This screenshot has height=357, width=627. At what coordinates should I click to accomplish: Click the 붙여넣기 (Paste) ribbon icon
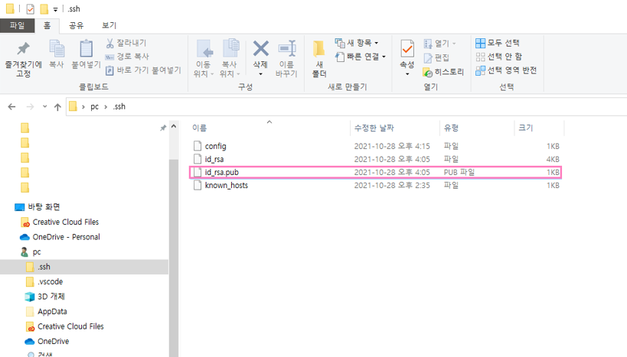(87, 56)
